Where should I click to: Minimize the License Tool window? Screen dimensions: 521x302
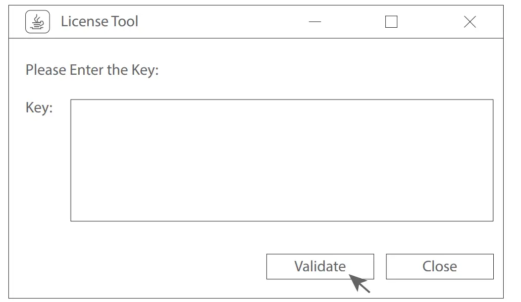(x=315, y=22)
